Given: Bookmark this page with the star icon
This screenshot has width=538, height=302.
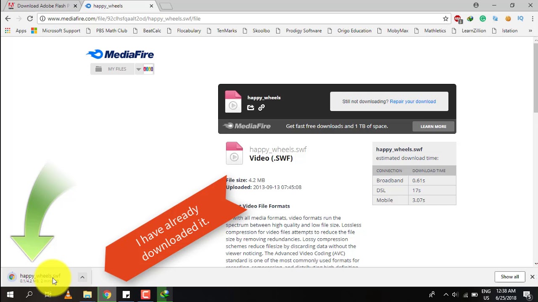Looking at the screenshot, I should (446, 18).
